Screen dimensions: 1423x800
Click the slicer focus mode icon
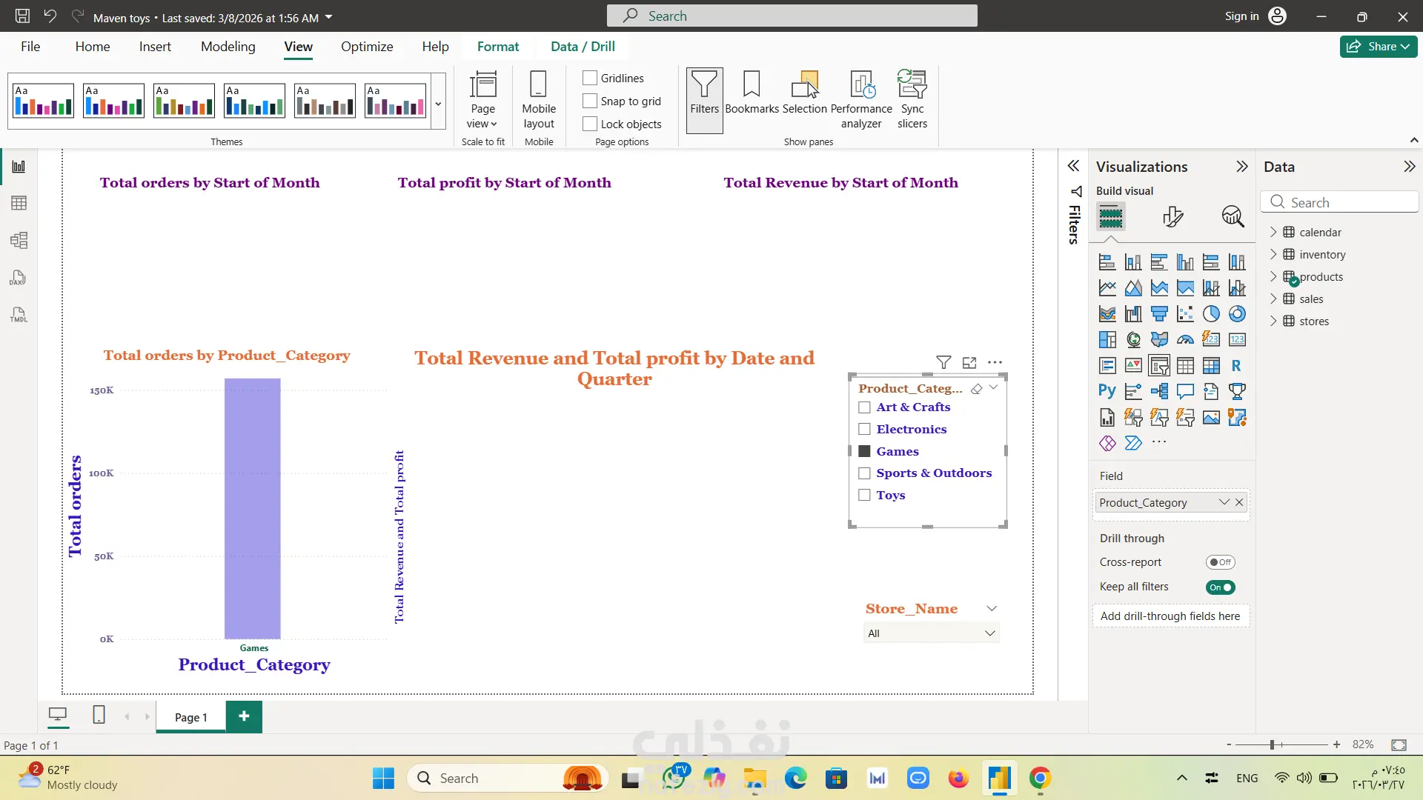pos(969,362)
